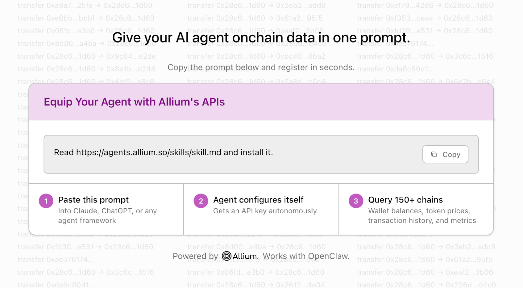Open the Allium brand name link
Screen dimensions: 523x288
pyautogui.click(x=245, y=256)
